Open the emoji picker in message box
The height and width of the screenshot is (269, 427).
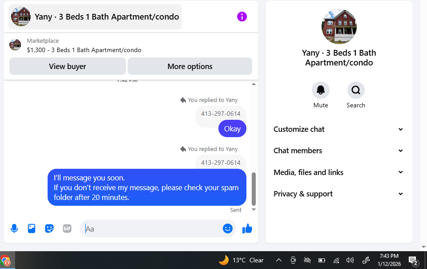227,228
